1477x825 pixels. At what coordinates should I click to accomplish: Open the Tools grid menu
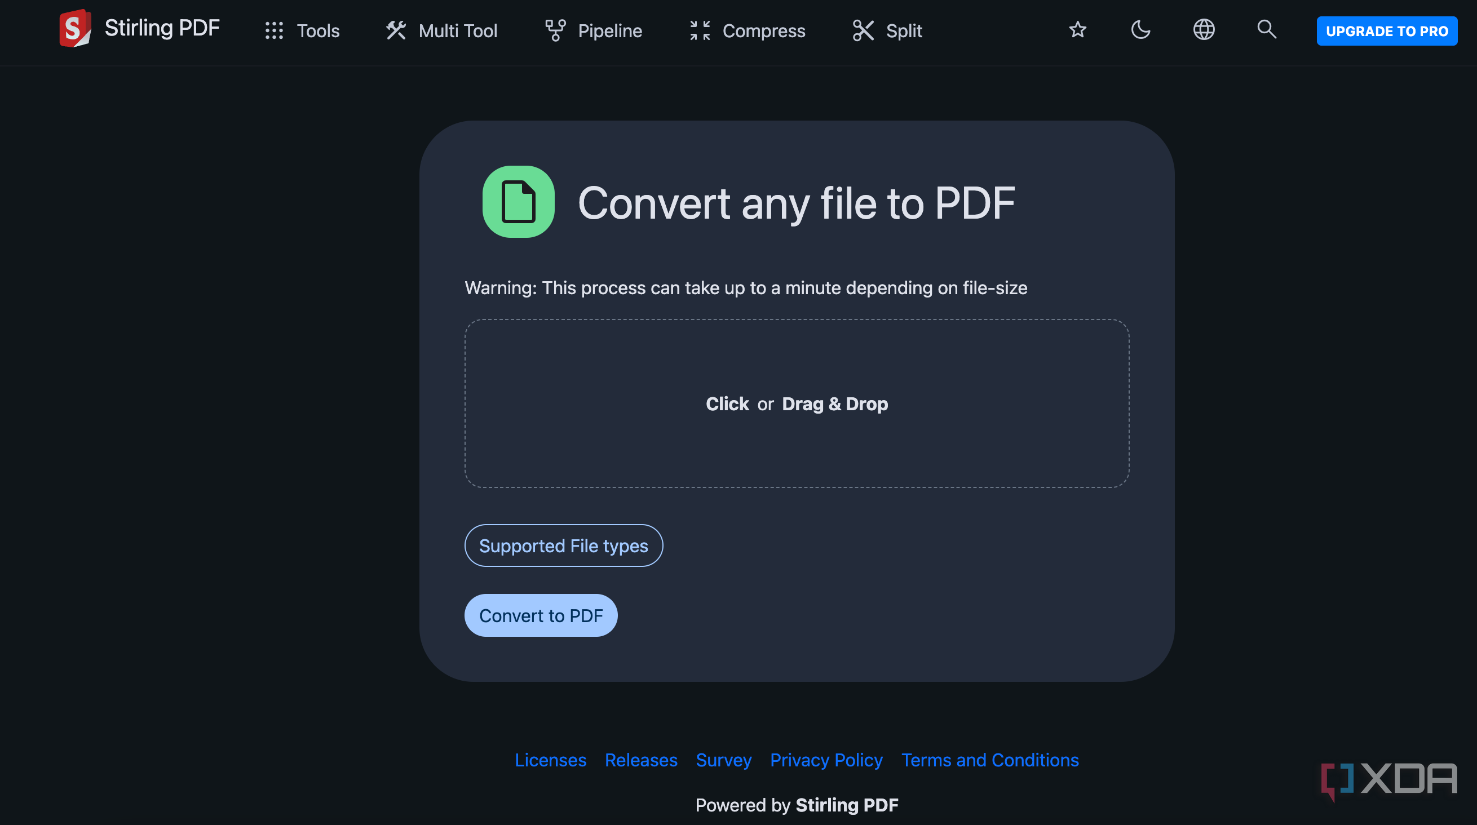pos(302,30)
